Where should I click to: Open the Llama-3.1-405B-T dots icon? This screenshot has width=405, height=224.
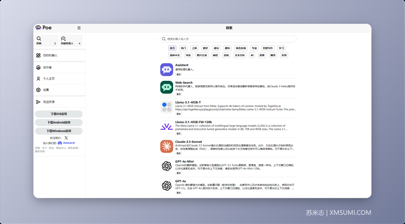[x=166, y=107]
